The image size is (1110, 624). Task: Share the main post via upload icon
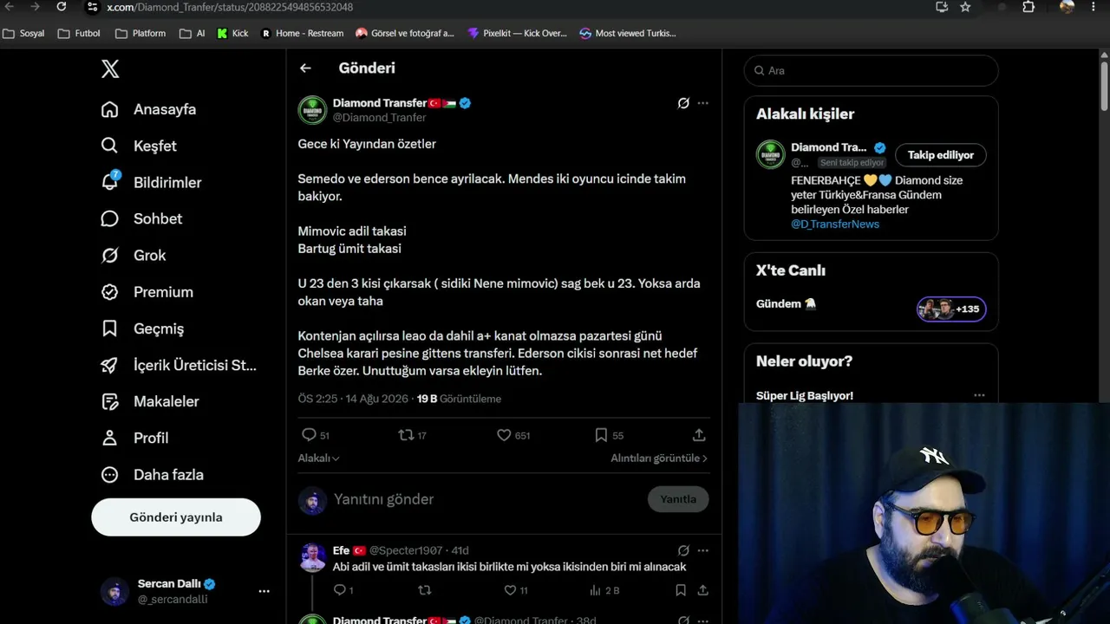[x=699, y=435]
